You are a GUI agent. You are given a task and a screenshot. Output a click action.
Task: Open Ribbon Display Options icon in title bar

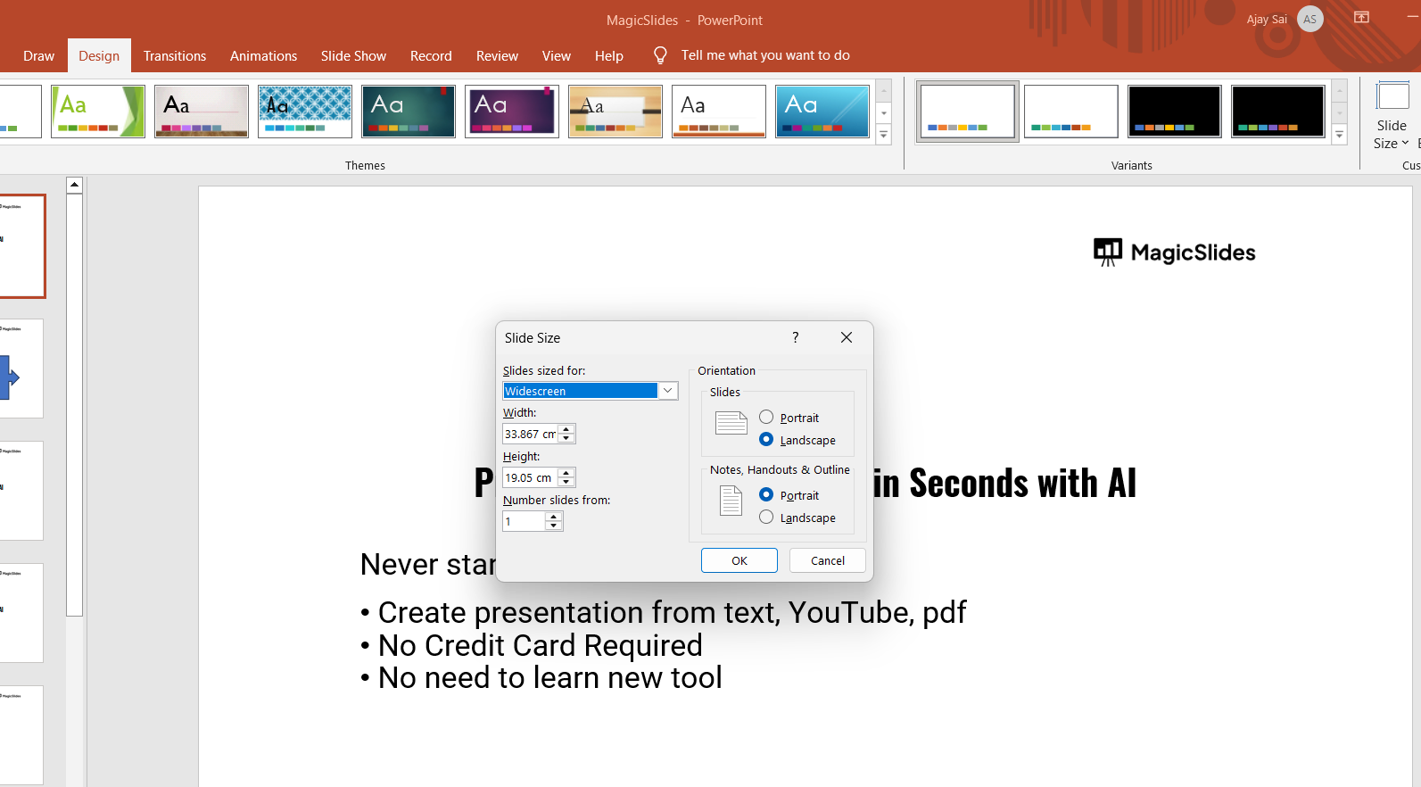[1361, 18]
